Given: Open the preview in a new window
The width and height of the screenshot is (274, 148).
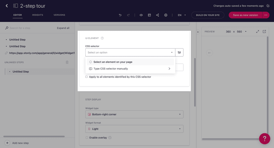Looking at the screenshot, I should click(264, 31).
